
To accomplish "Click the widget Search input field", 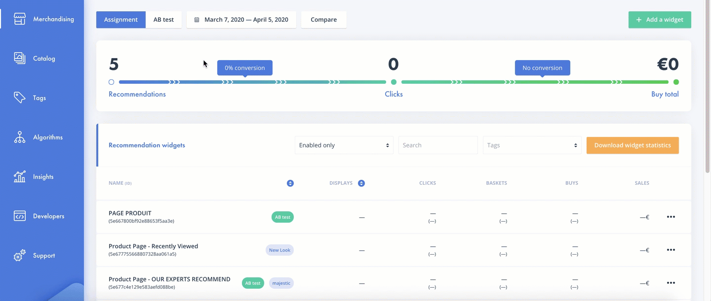I will [438, 145].
